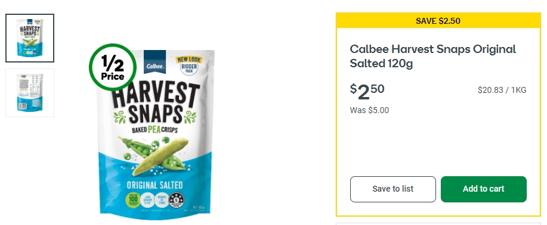Click the Save to list button

pyautogui.click(x=393, y=189)
